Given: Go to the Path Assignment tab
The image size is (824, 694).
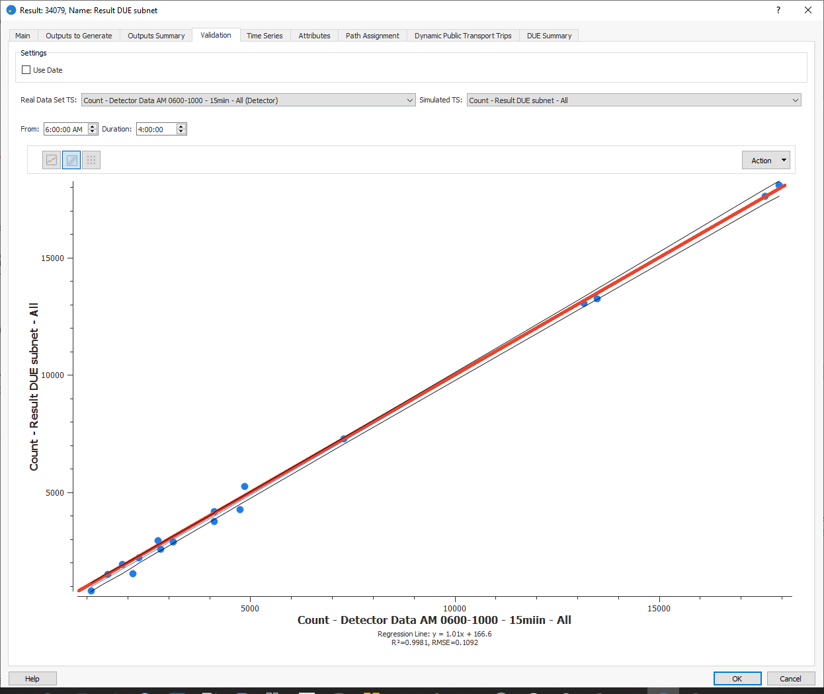Looking at the screenshot, I should pos(372,36).
